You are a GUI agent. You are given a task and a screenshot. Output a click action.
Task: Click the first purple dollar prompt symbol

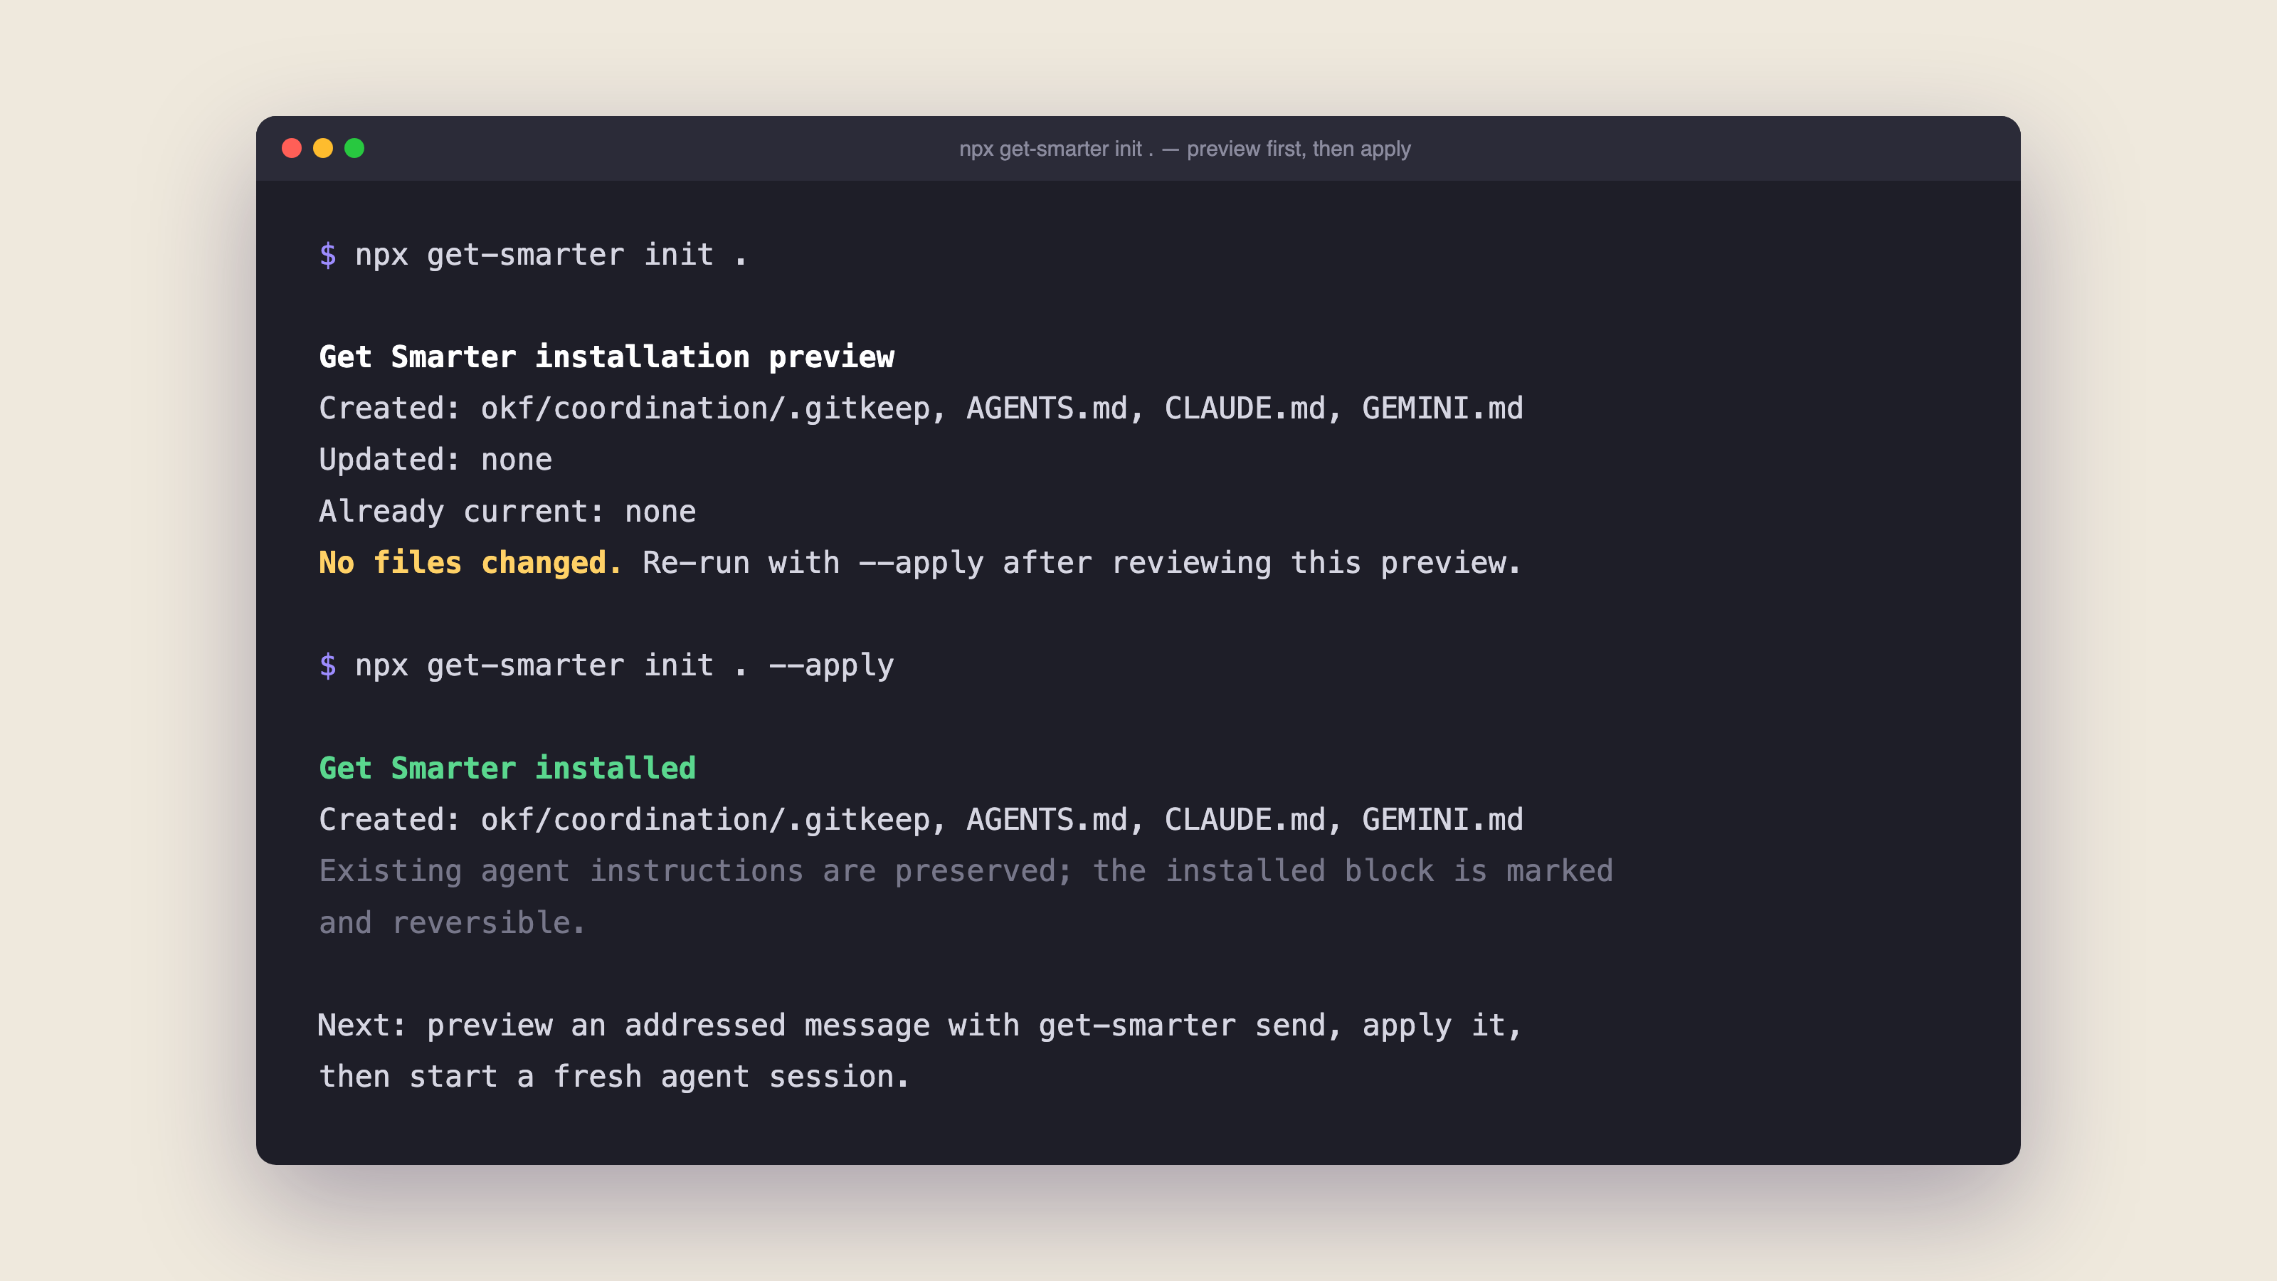point(328,255)
